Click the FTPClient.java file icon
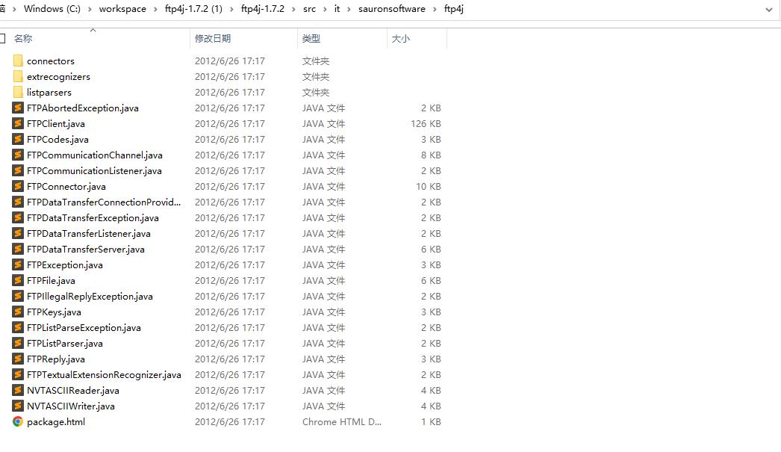 tap(18, 123)
